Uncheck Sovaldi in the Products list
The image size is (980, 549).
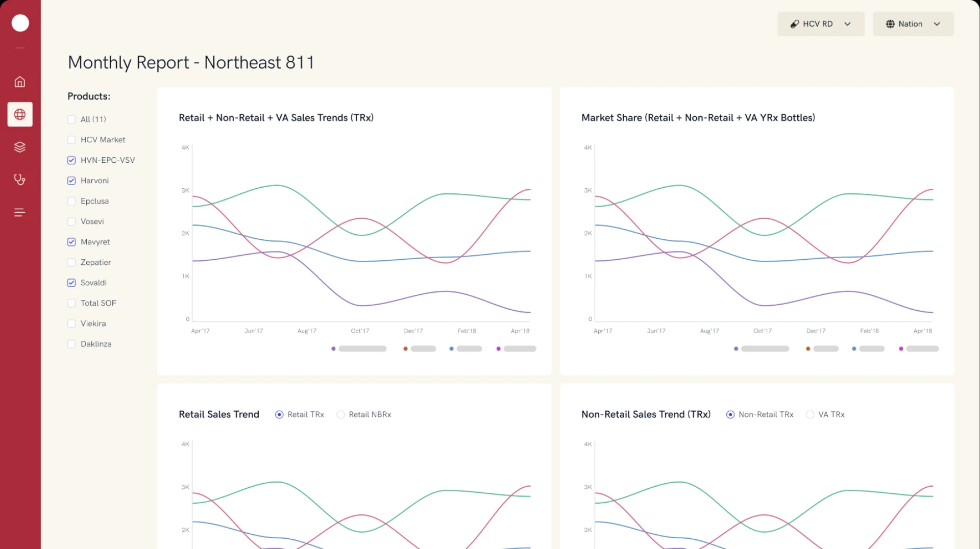[x=71, y=282]
